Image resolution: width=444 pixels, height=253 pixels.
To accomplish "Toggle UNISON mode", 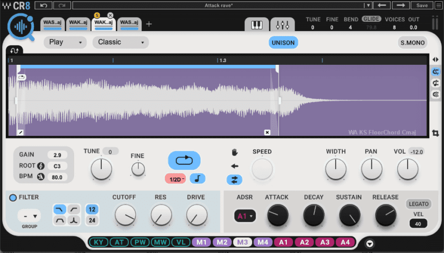I will pyautogui.click(x=283, y=43).
